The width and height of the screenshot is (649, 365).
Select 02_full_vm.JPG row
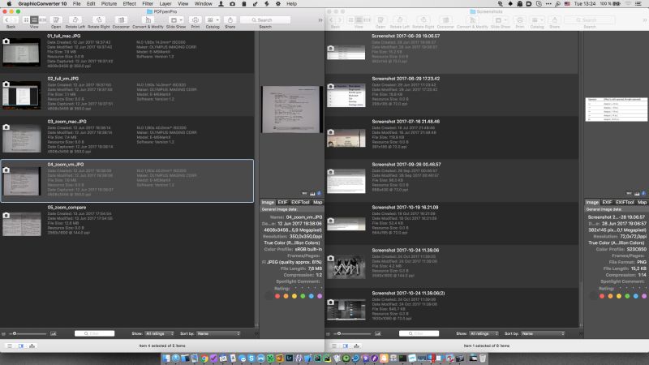[x=127, y=95]
